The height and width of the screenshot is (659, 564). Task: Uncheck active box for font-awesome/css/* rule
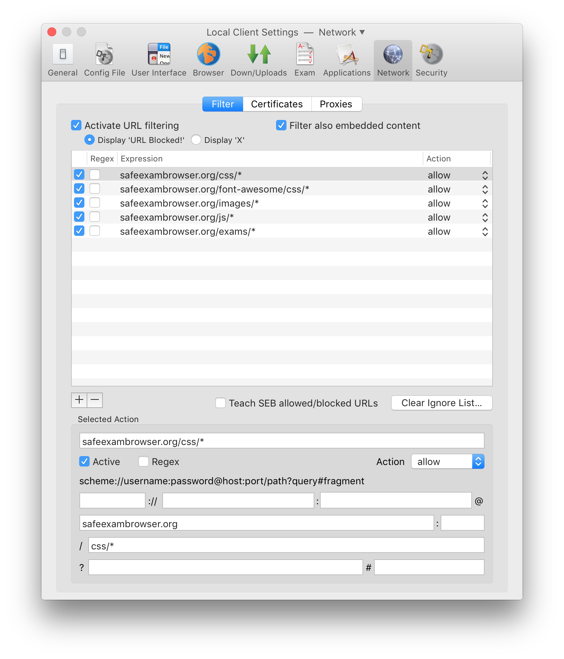(x=79, y=188)
